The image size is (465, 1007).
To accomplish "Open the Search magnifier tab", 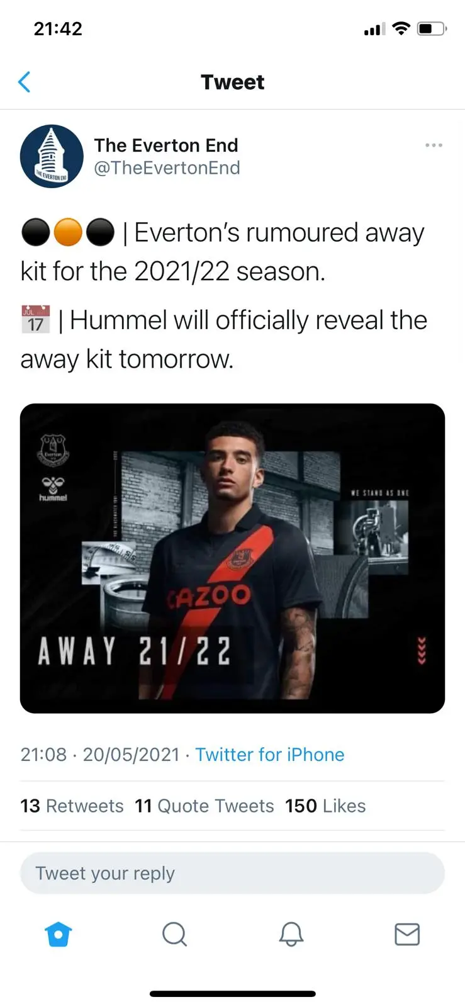I will pos(174,935).
